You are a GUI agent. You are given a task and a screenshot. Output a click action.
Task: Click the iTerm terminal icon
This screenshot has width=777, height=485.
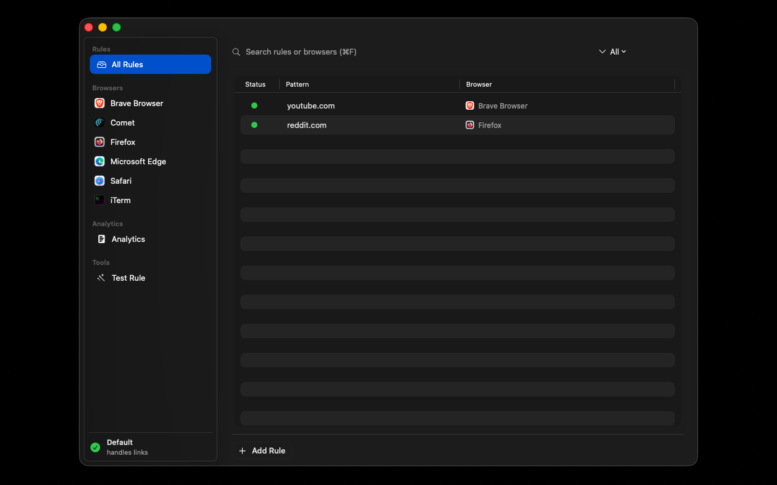[100, 200]
